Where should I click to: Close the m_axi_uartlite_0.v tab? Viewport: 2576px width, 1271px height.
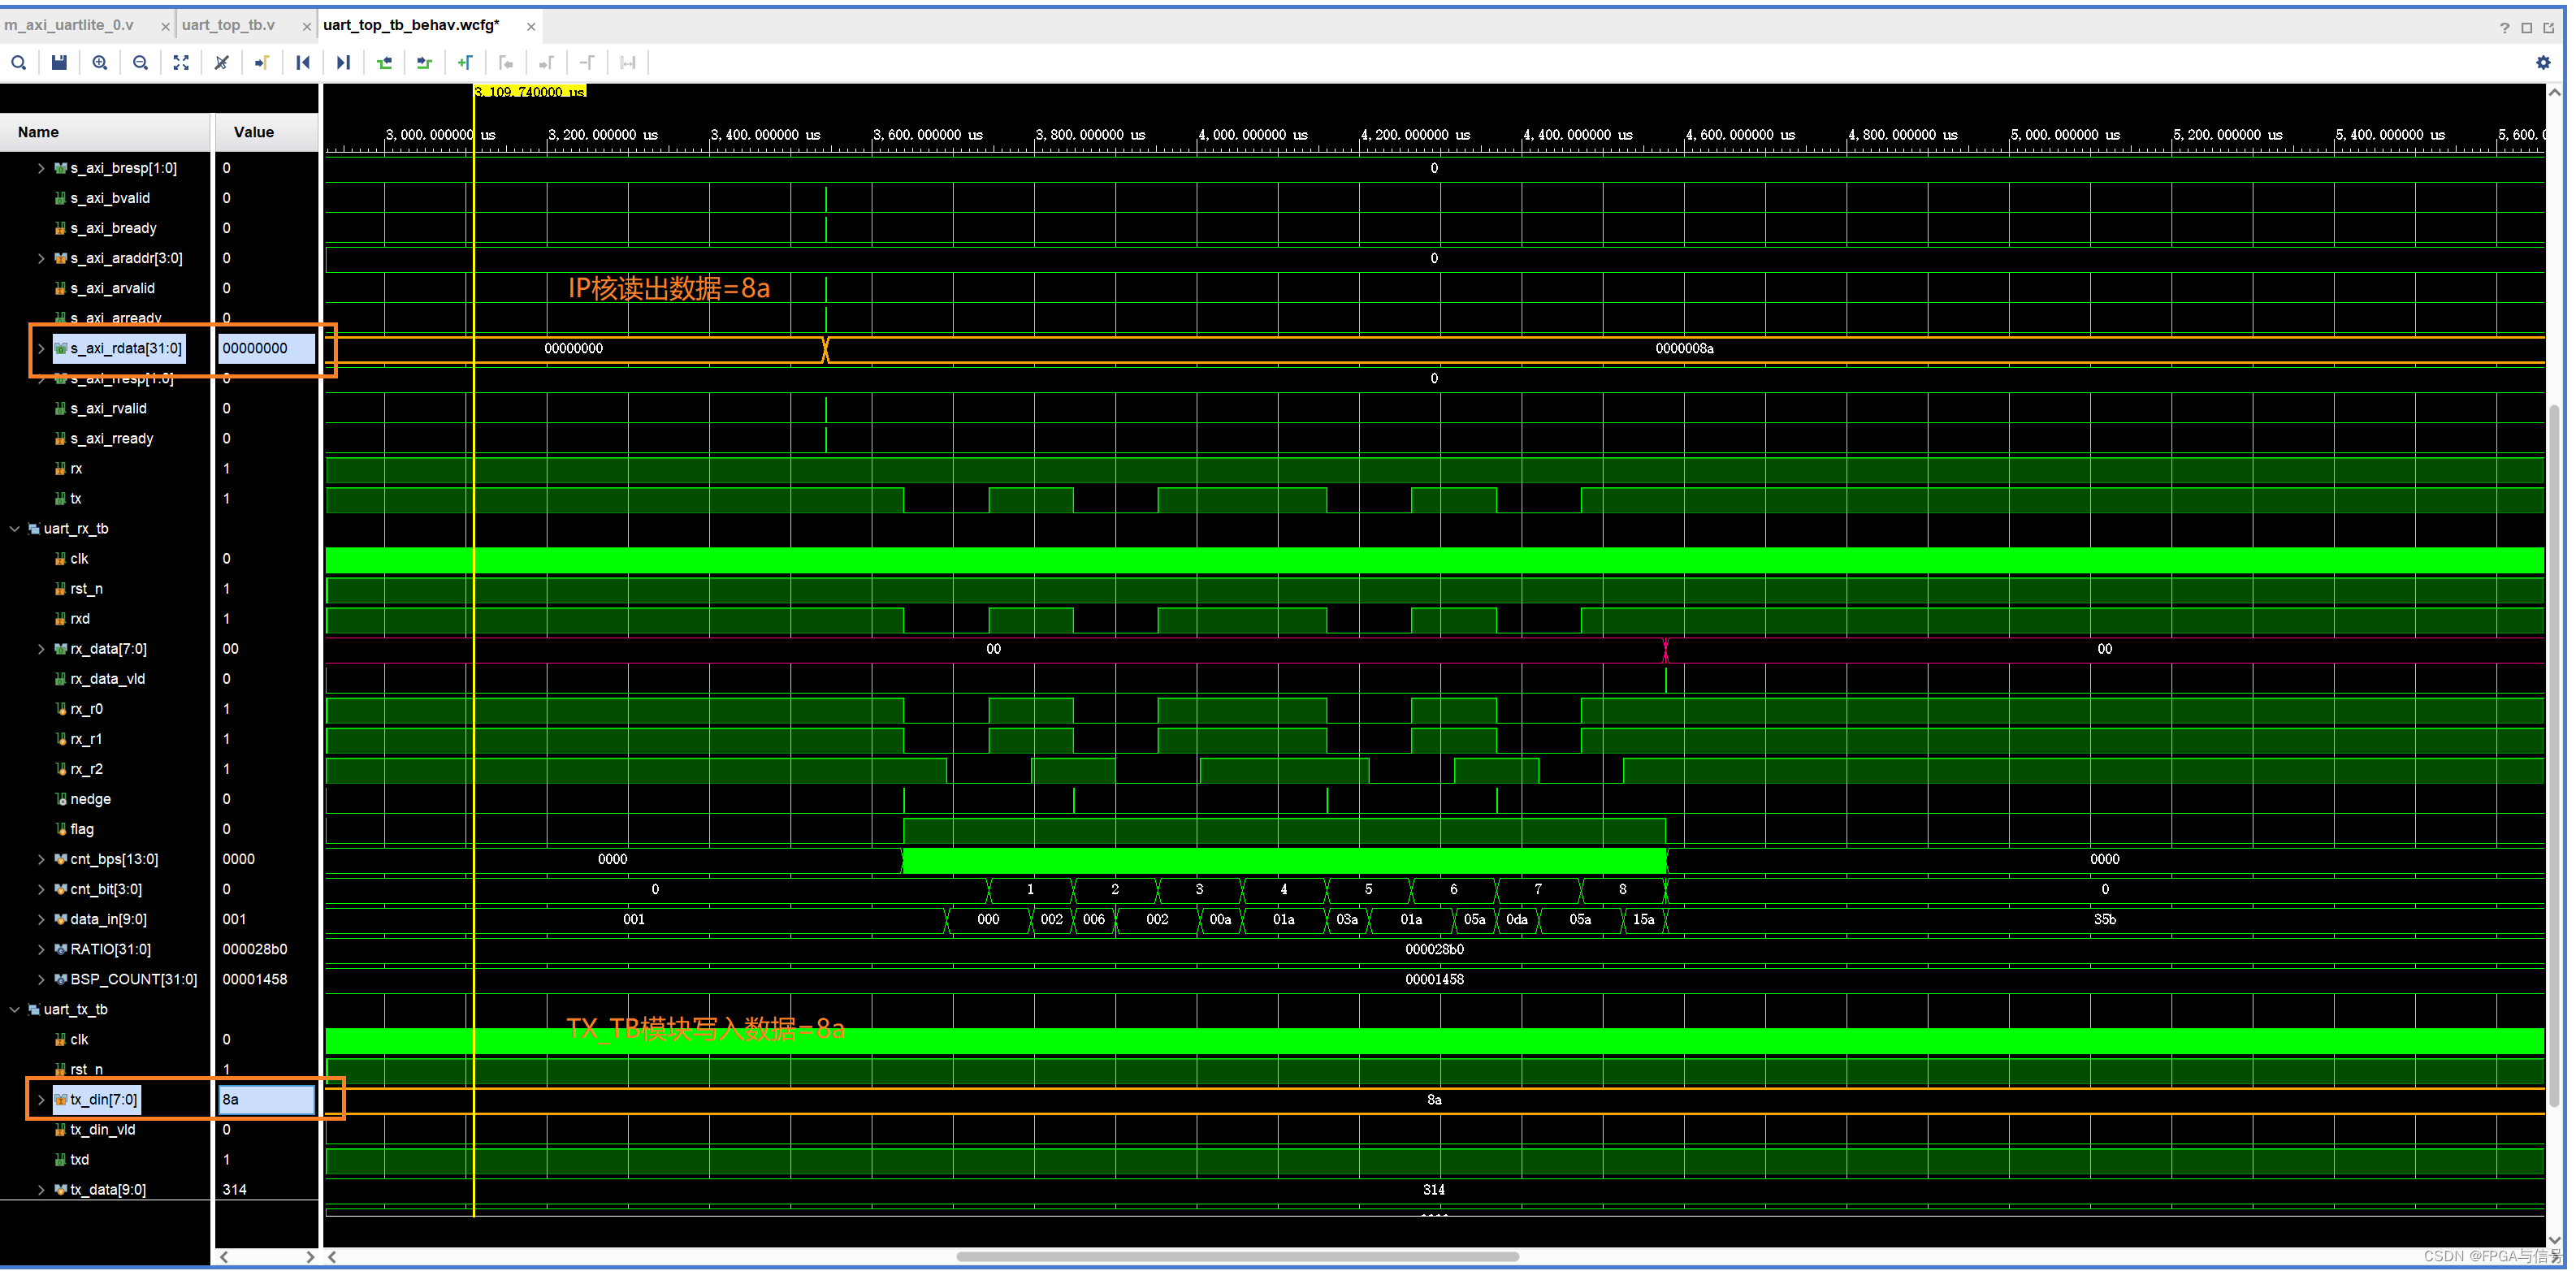coord(166,27)
